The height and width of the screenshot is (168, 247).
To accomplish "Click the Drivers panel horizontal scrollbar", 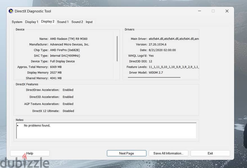I will (154, 77).
